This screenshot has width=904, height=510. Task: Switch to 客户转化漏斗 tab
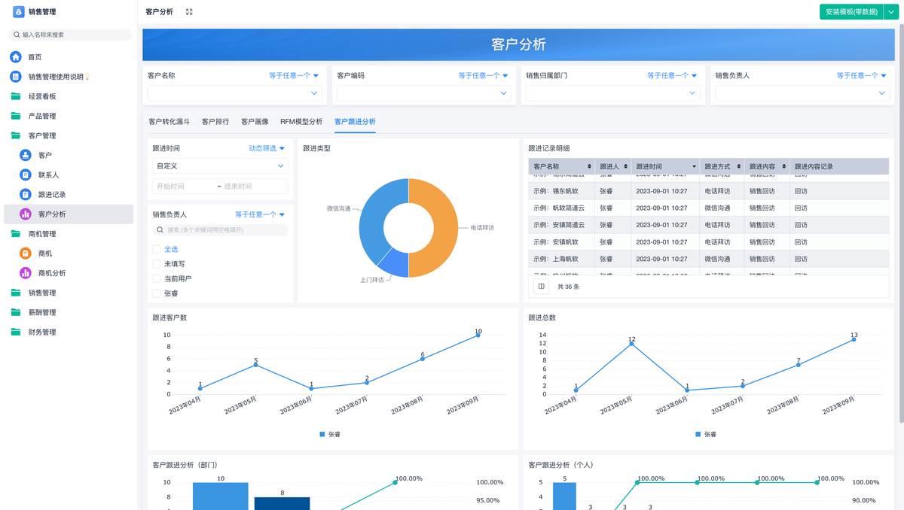(x=169, y=122)
